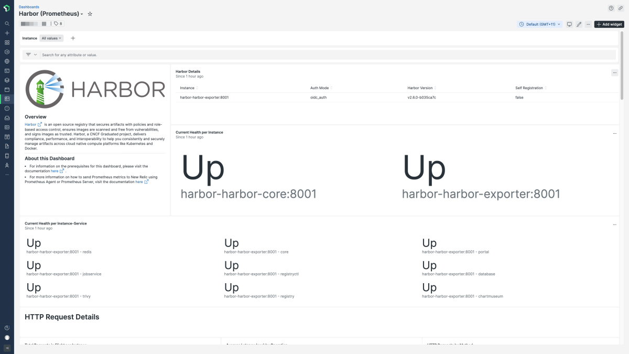Screen dimensions: 629x354
Task: Click the mobile device icon in sidebar
Action: tap(7, 156)
